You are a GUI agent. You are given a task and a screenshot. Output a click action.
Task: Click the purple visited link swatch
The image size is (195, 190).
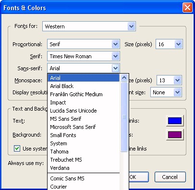pos(175,135)
